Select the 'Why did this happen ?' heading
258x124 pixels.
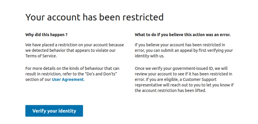46,35
